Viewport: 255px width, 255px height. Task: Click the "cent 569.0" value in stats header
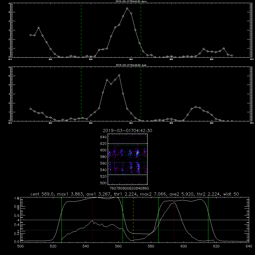click(42, 194)
